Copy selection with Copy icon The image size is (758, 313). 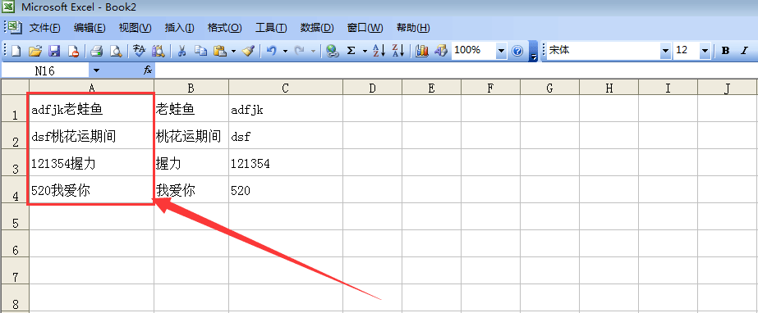click(200, 51)
